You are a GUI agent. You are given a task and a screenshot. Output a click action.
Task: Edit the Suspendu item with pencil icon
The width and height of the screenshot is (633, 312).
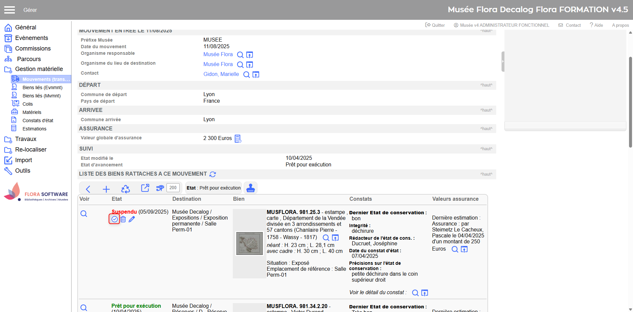click(132, 219)
